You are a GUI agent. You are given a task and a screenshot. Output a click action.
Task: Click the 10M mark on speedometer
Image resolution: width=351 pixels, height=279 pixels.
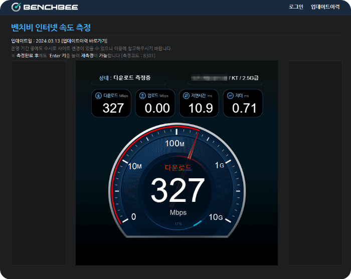coord(135,166)
